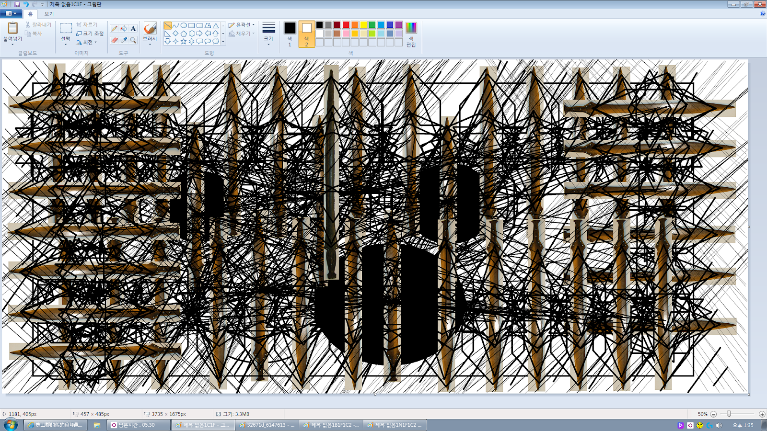Switch to 제목 없음1B1F1C2 taskbar window

pyautogui.click(x=331, y=425)
